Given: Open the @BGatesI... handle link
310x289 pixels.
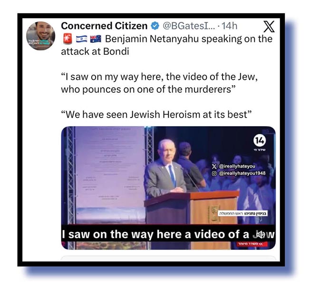Looking at the screenshot, I should (189, 26).
